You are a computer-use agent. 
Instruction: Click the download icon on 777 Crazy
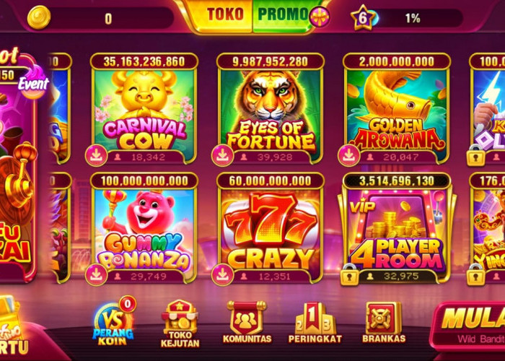coord(222,275)
